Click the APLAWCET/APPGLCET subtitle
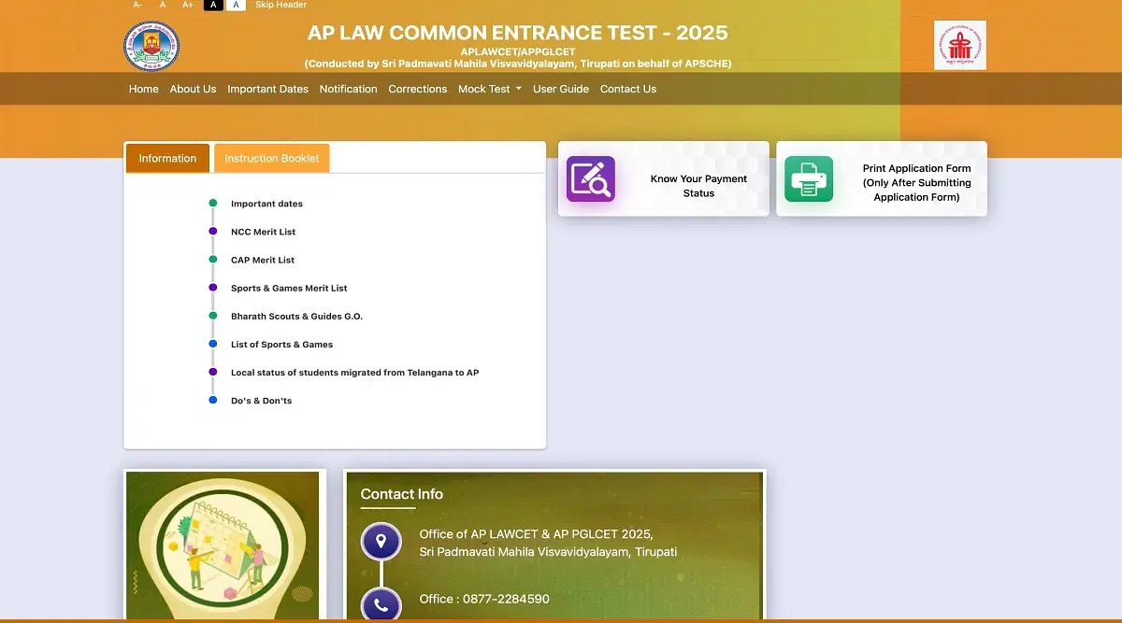 (x=517, y=51)
